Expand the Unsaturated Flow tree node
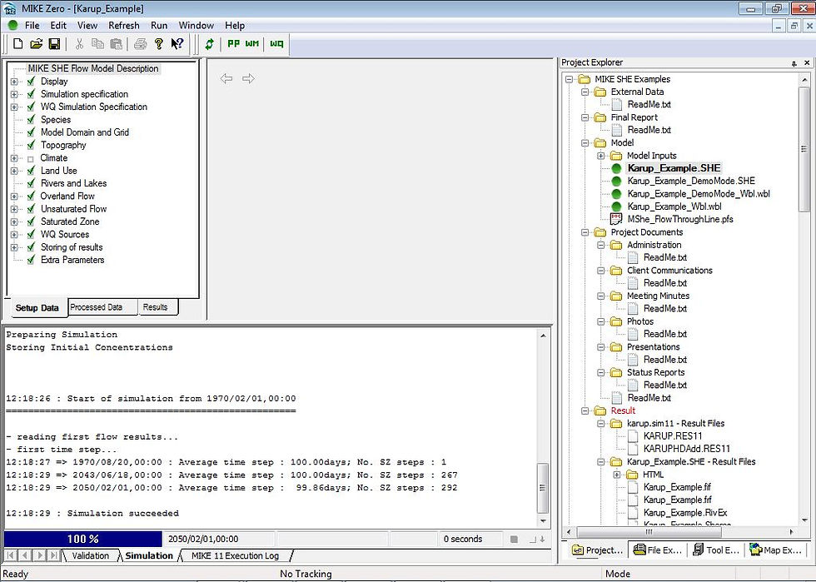Image resolution: width=816 pixels, height=582 pixels. click(x=14, y=209)
